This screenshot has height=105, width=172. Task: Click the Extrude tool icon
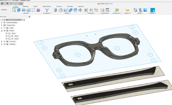tap(19, 10)
